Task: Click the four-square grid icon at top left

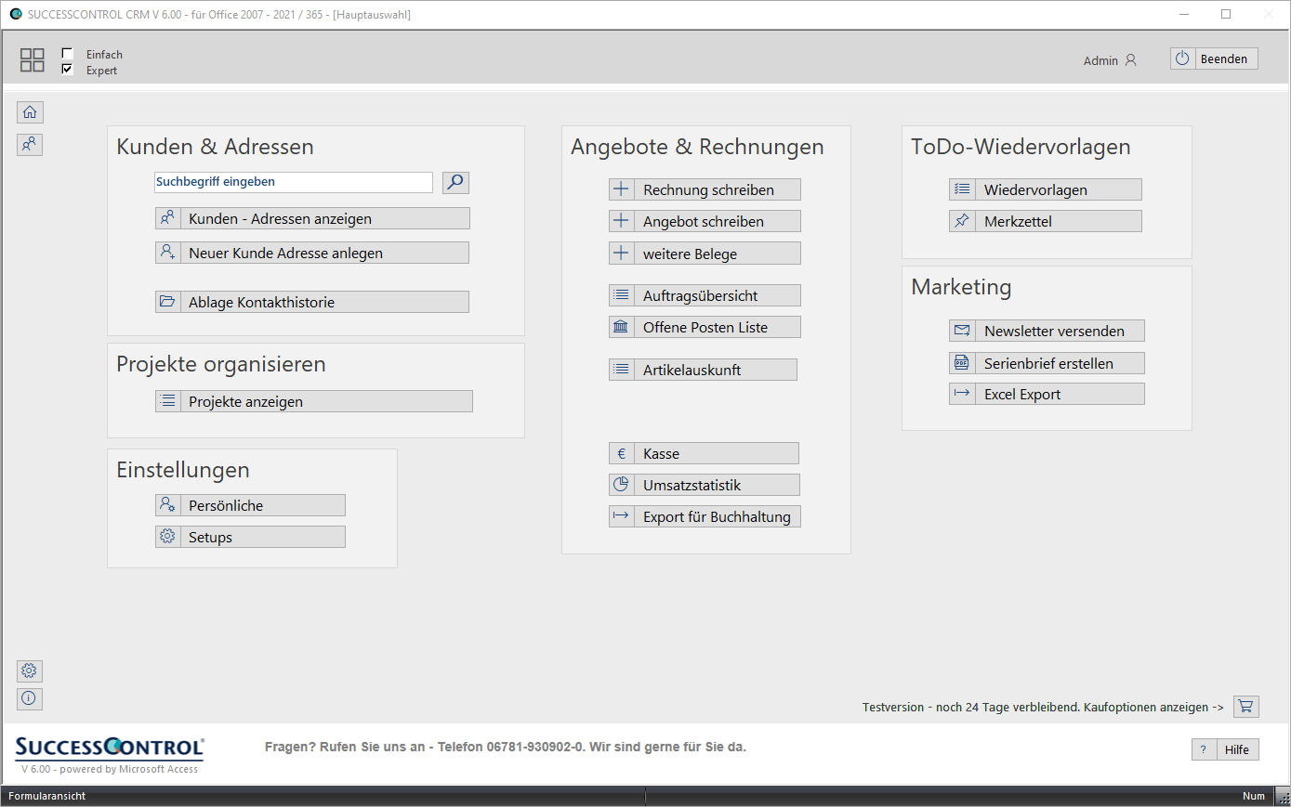Action: click(33, 60)
